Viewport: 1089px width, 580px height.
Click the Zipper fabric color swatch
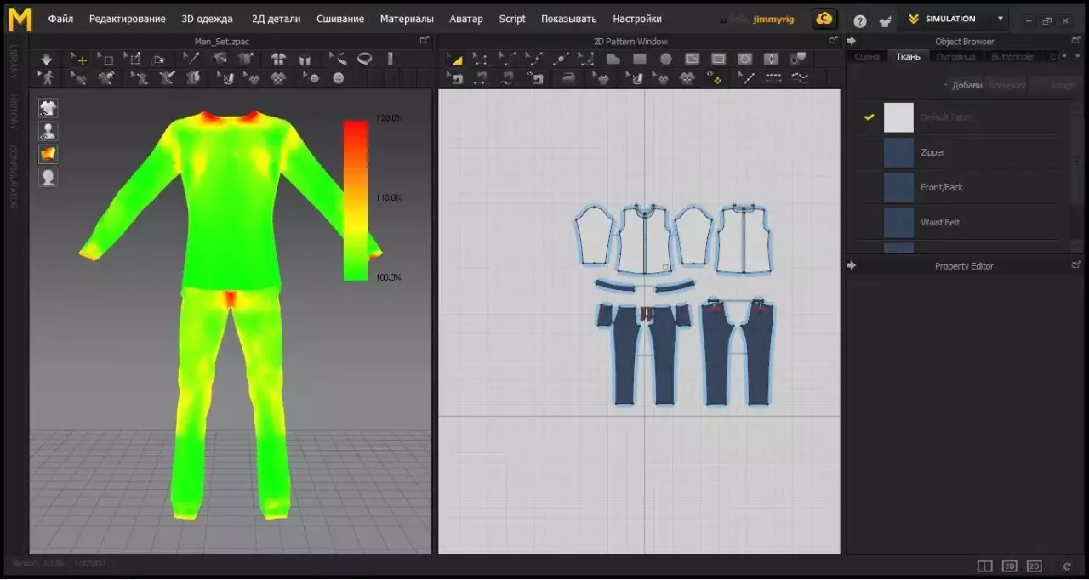coord(898,152)
